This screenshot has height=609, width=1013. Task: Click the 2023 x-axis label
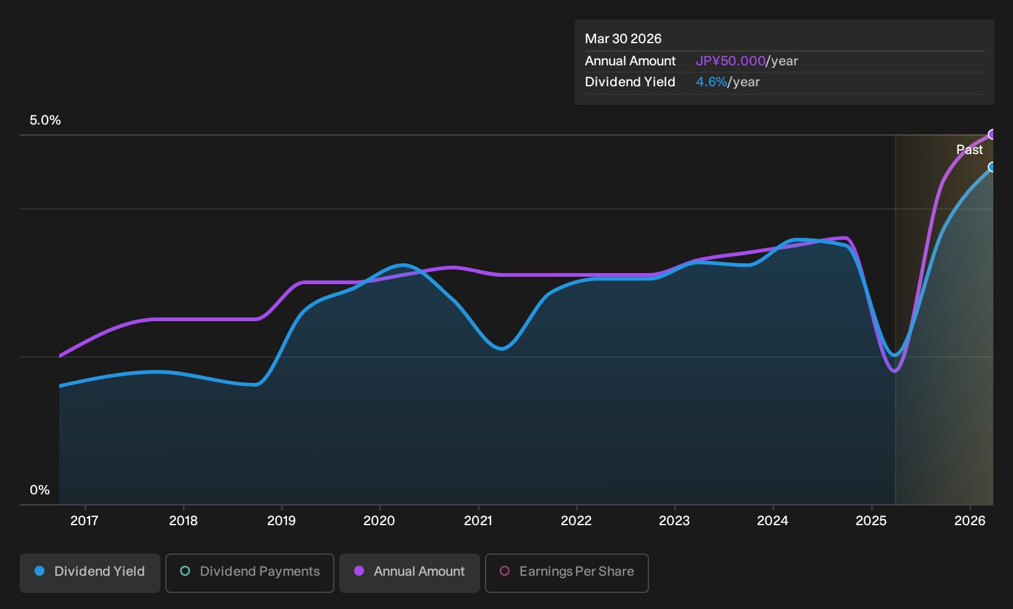click(674, 521)
